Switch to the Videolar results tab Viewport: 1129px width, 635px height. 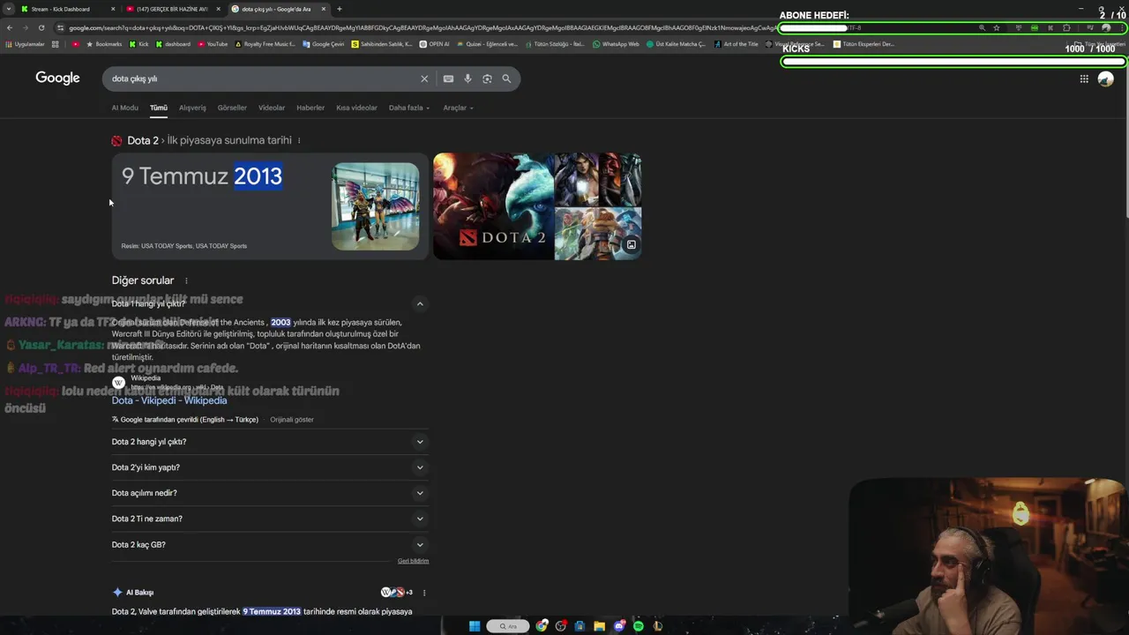272,108
